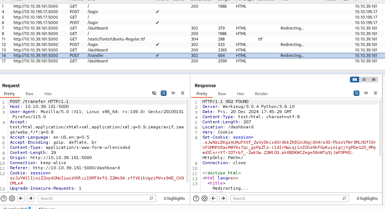
Task: Go to next match in Response search
Action: click(223, 198)
